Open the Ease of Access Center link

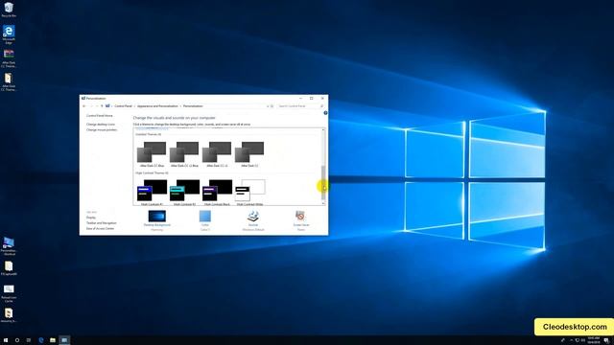[x=100, y=228]
